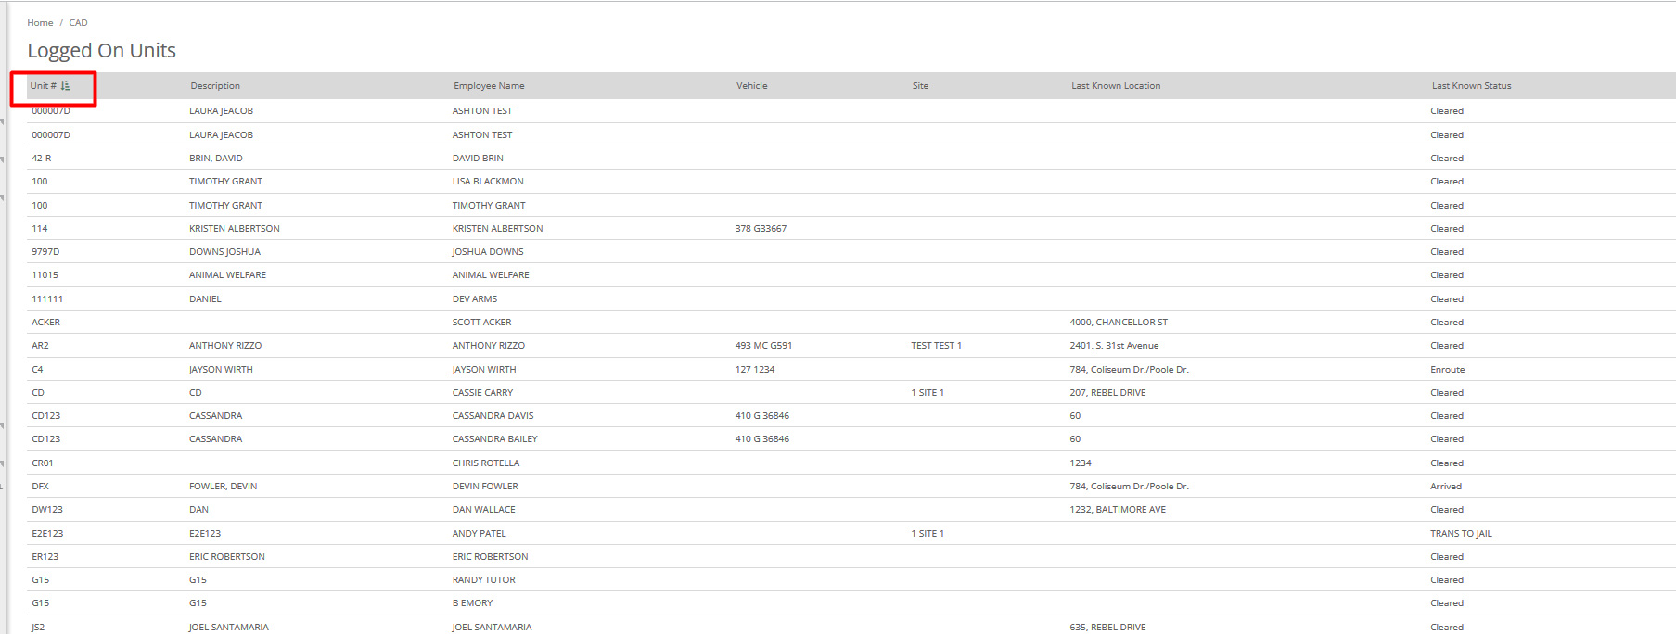
Task: Open the CAD breadcrumb link
Action: click(78, 22)
